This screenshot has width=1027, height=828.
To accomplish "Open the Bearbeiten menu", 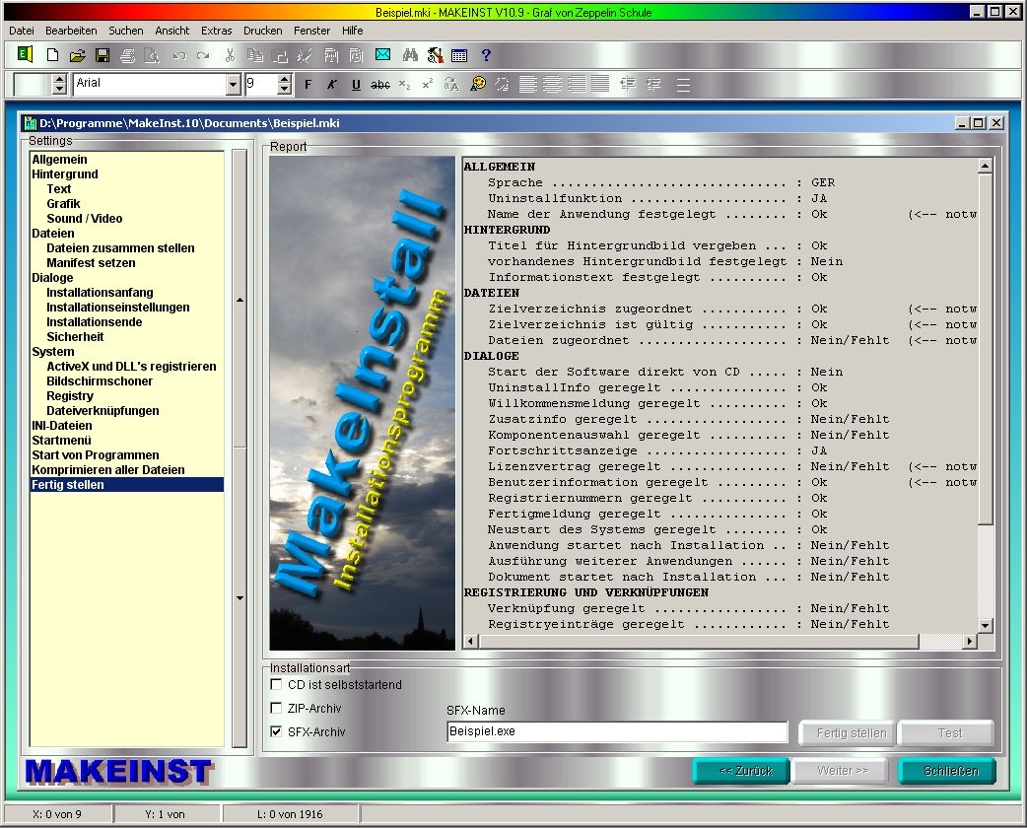I will [71, 31].
